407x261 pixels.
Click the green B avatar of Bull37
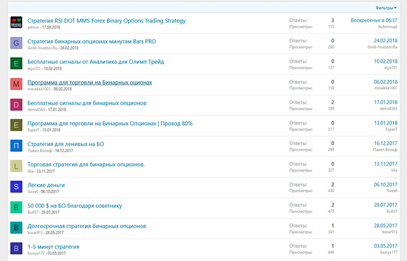17,207
